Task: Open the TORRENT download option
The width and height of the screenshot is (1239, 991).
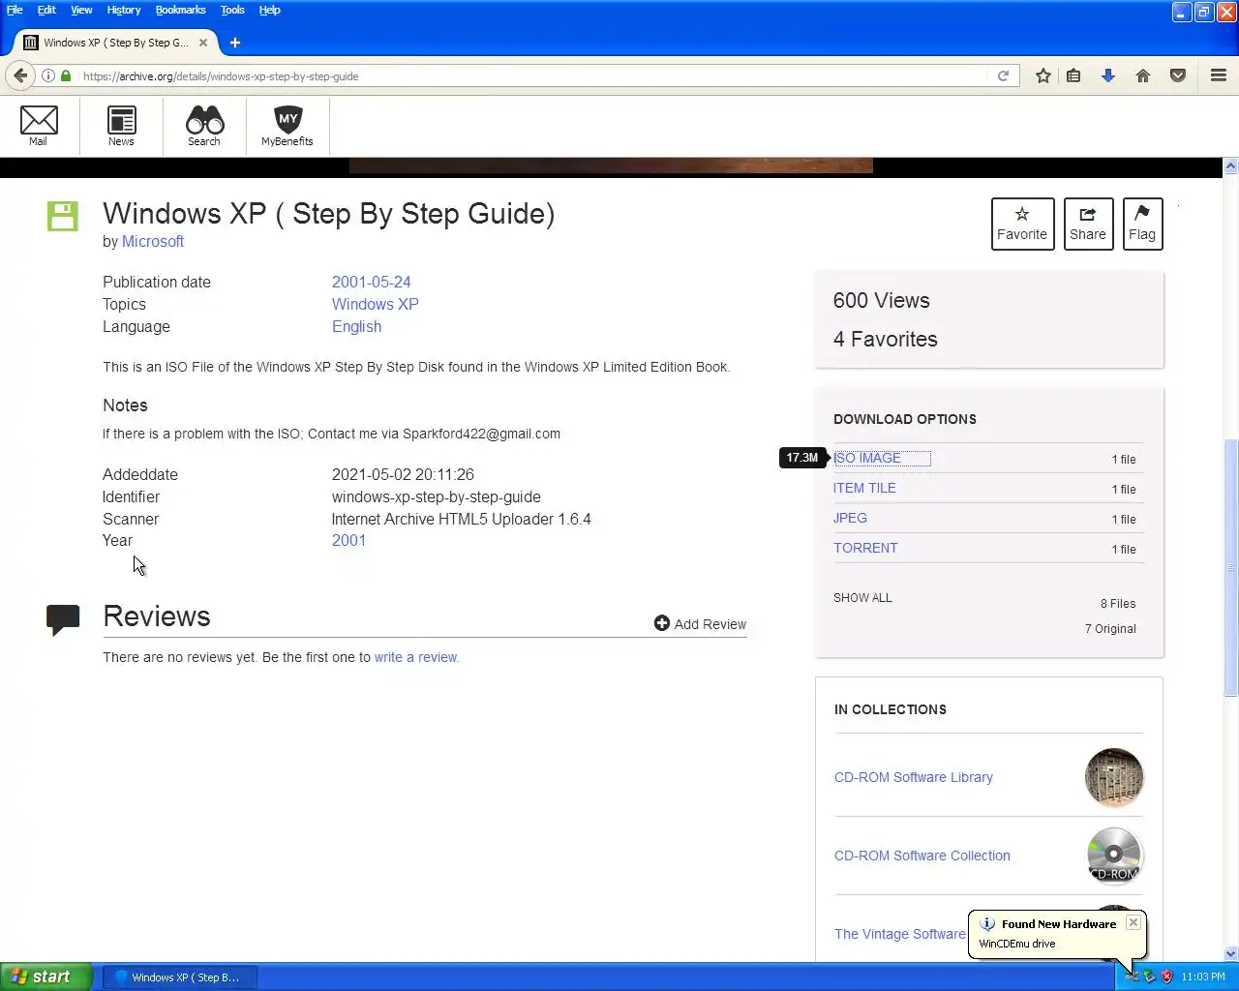Action: (865, 549)
